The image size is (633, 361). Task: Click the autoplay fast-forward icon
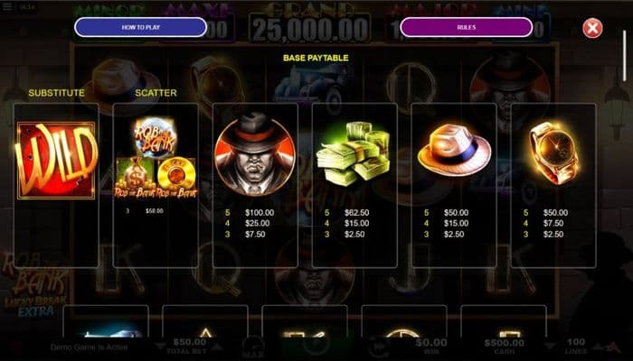378,347
